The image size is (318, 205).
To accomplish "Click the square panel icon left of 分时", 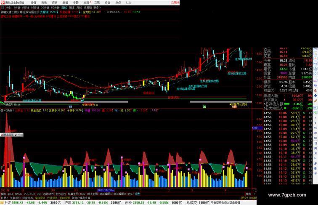I will tap(3, 8).
